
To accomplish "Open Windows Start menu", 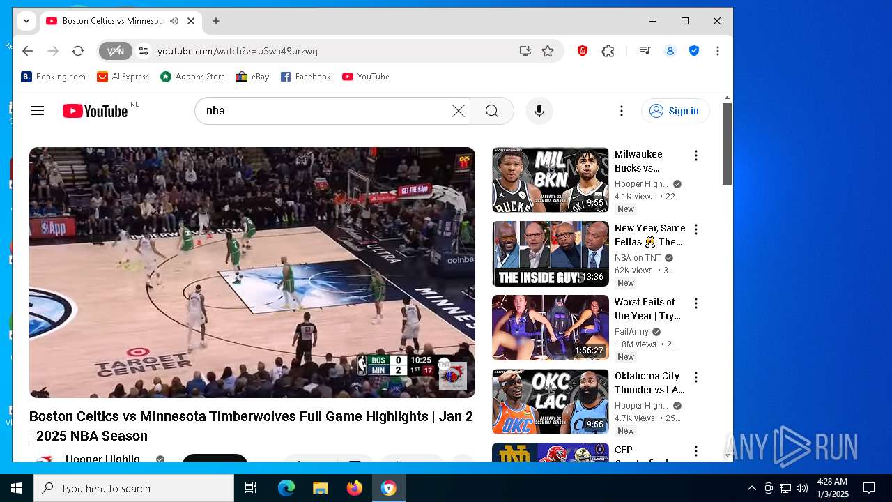I will click(x=17, y=488).
